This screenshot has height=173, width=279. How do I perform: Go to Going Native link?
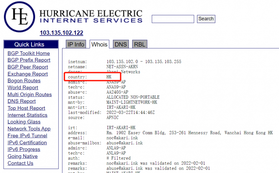(23, 156)
